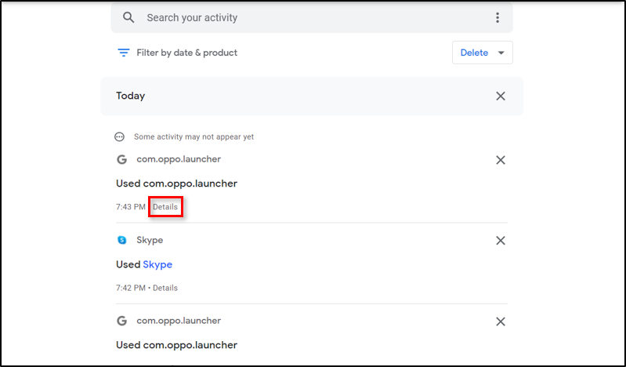Remove the Skype activity entry
The image size is (626, 367).
(x=501, y=240)
